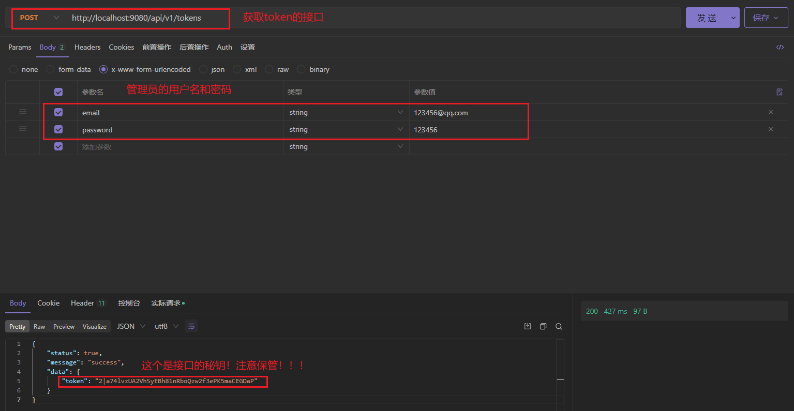Click the 保存 save button
Viewport: 794px width, 411px height.
(766, 18)
